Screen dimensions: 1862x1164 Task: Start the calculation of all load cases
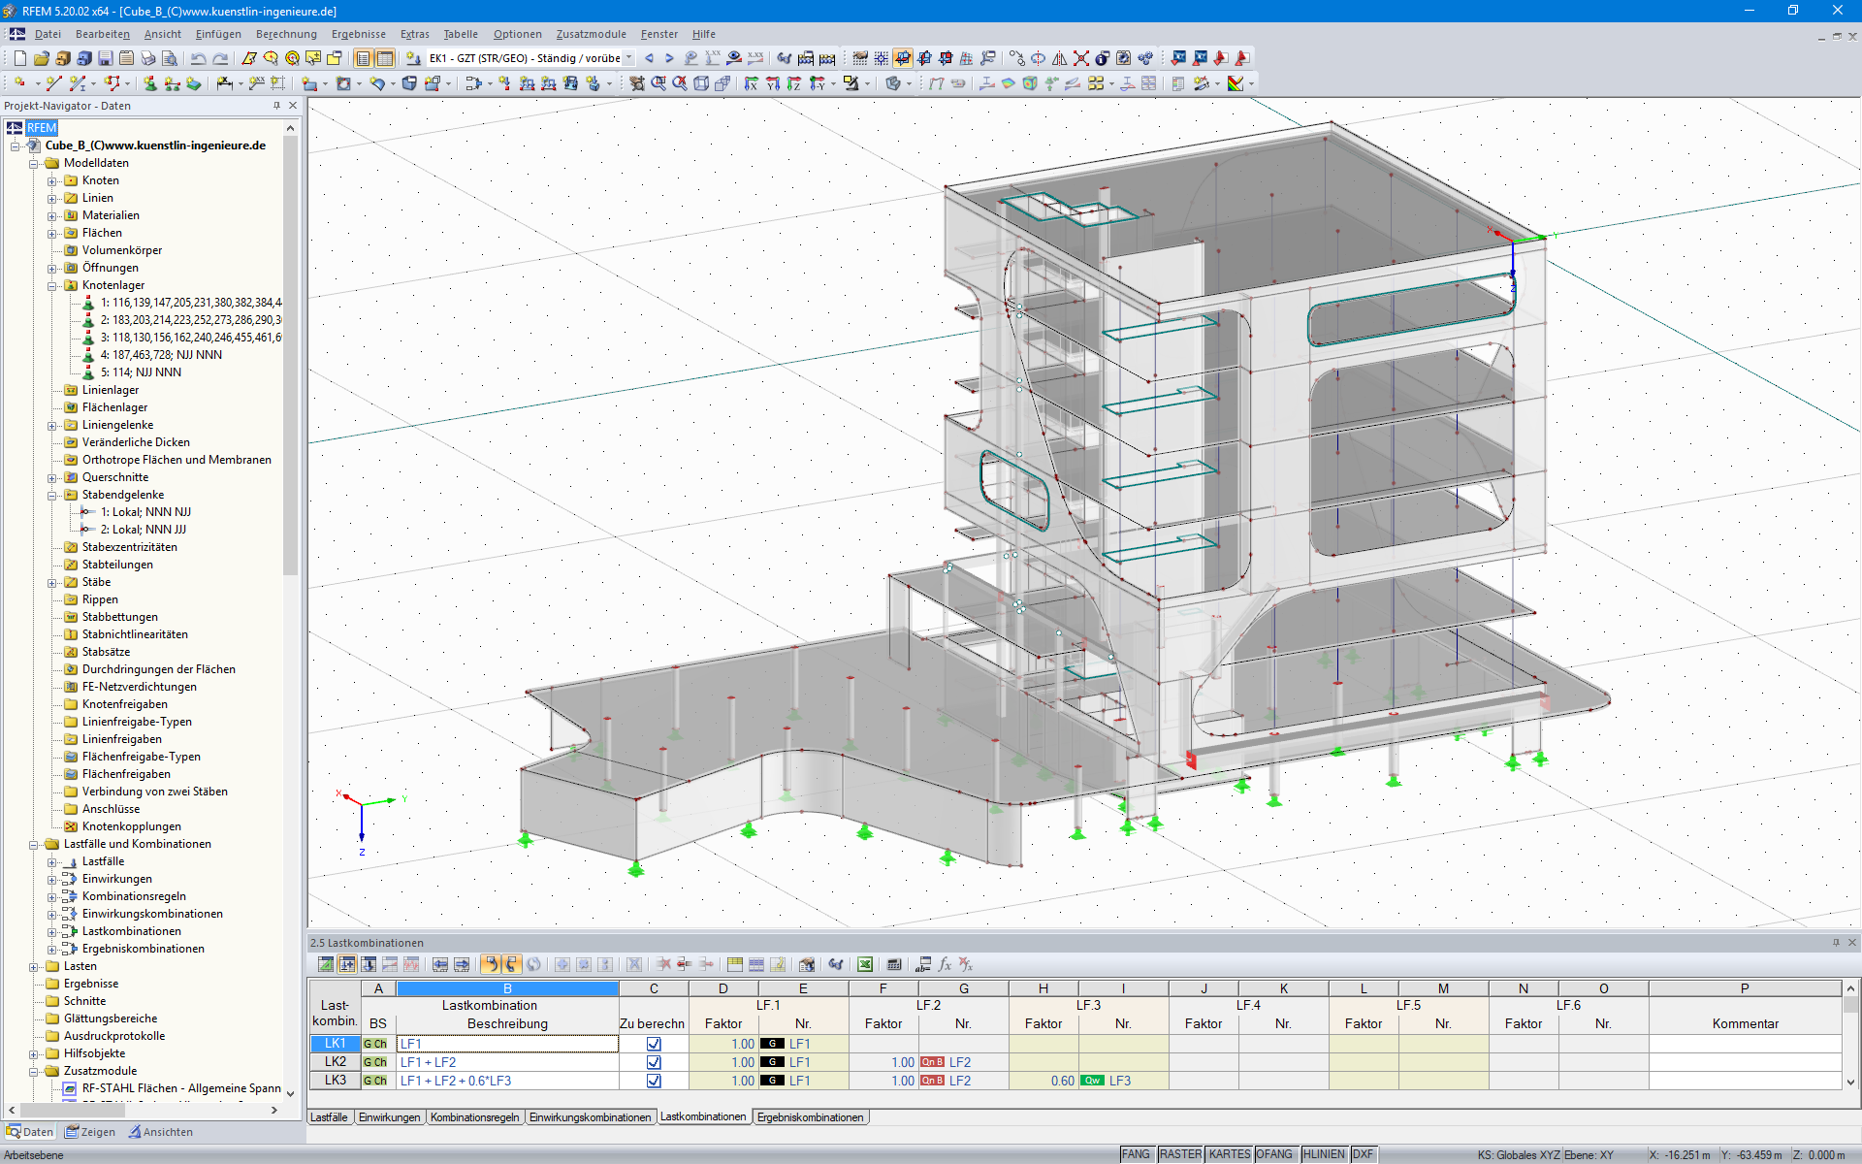[1145, 58]
